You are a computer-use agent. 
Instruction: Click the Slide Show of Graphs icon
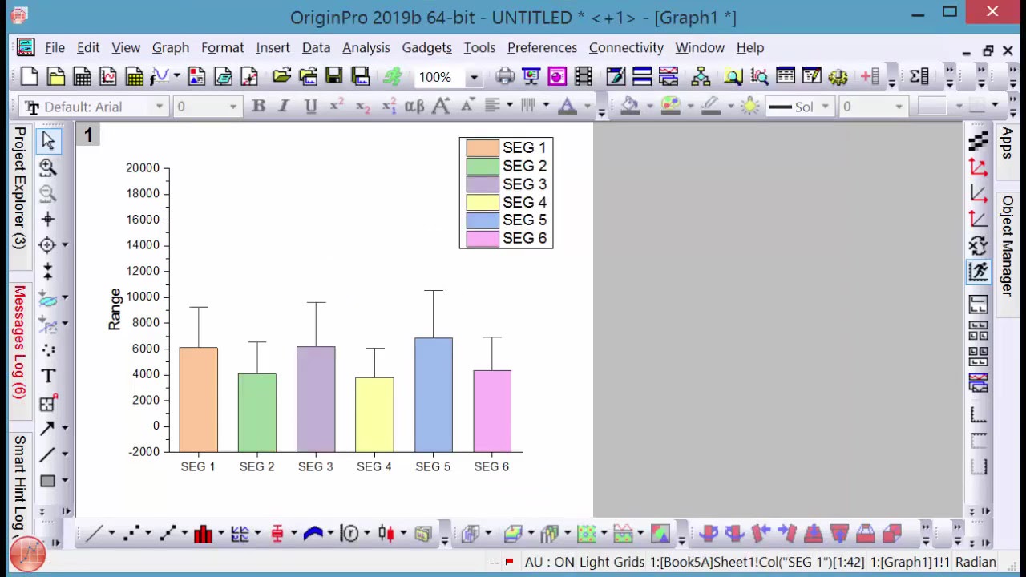coord(531,77)
